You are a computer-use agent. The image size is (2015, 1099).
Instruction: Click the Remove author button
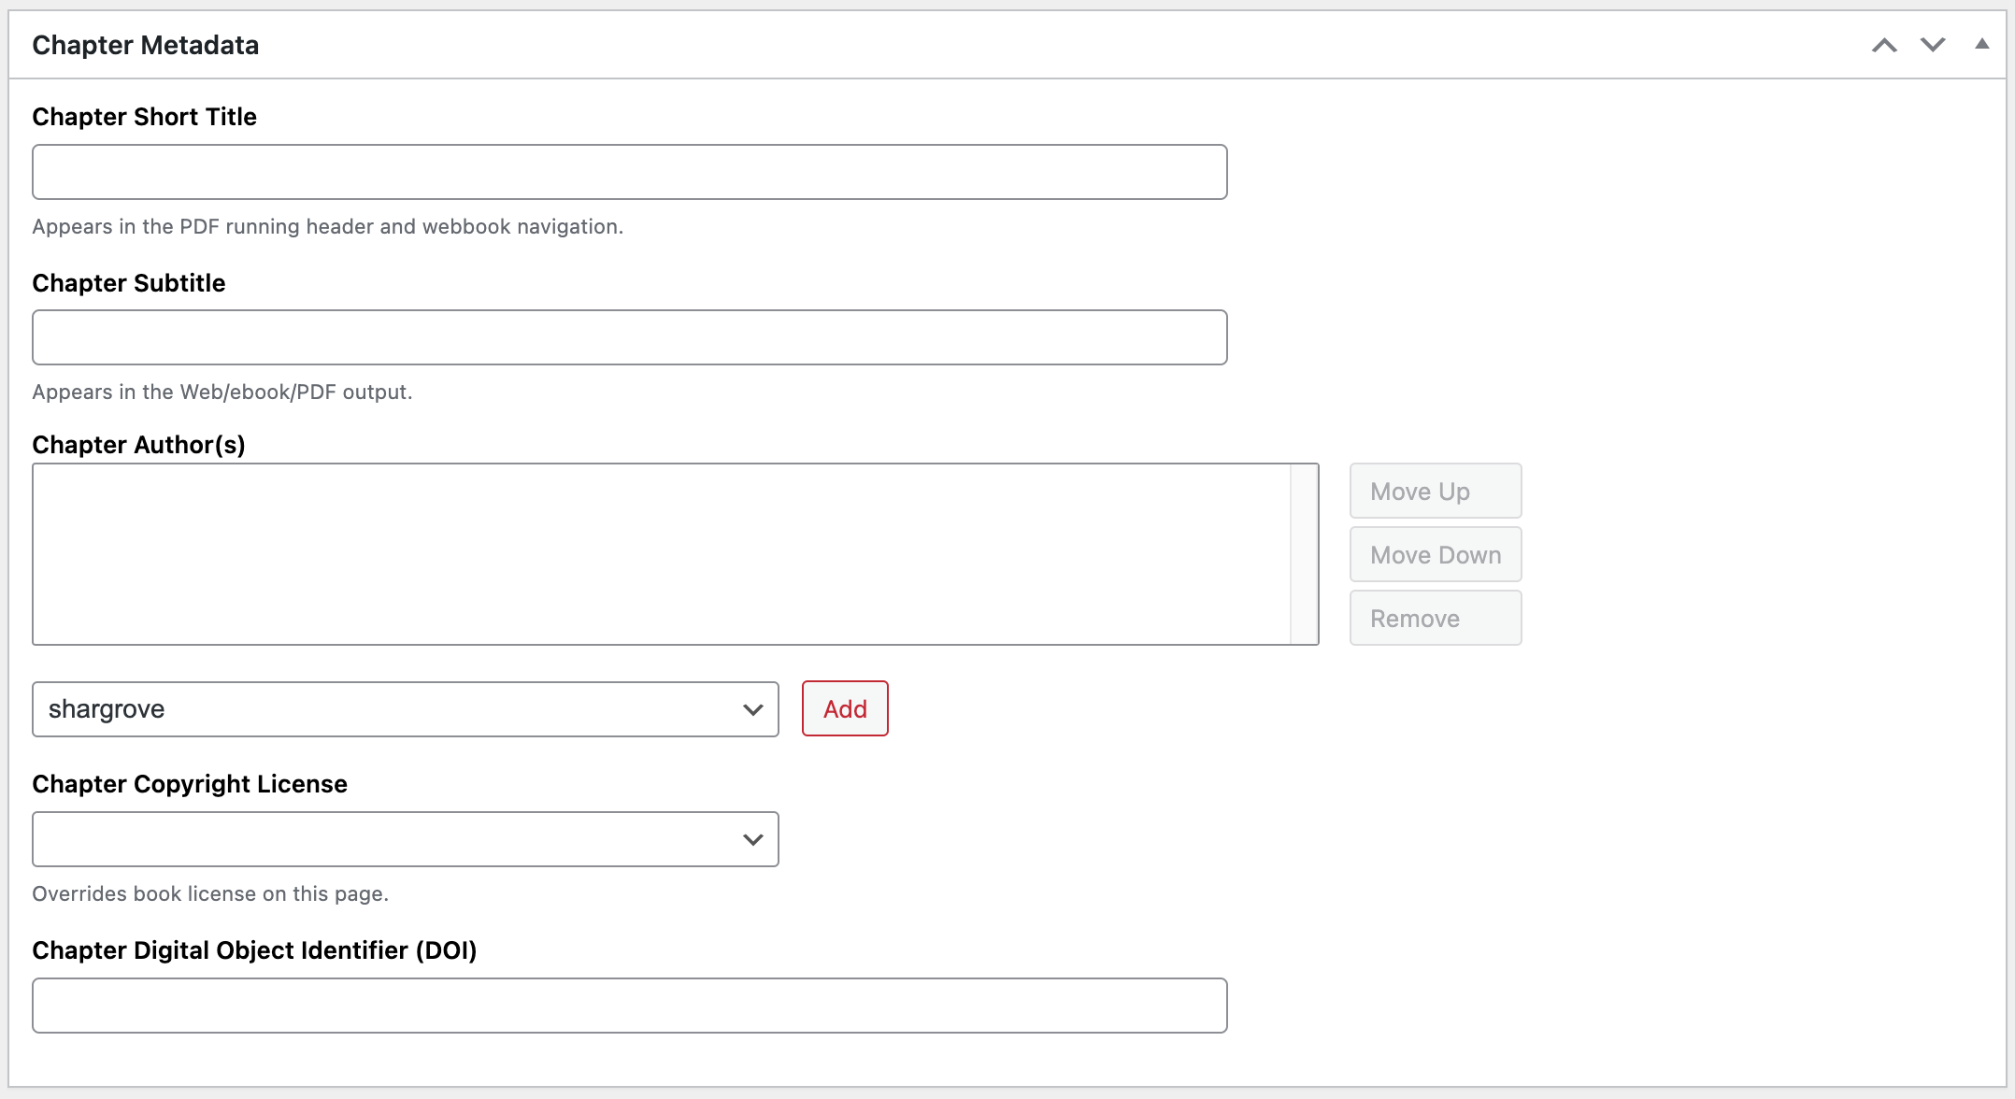tap(1435, 618)
